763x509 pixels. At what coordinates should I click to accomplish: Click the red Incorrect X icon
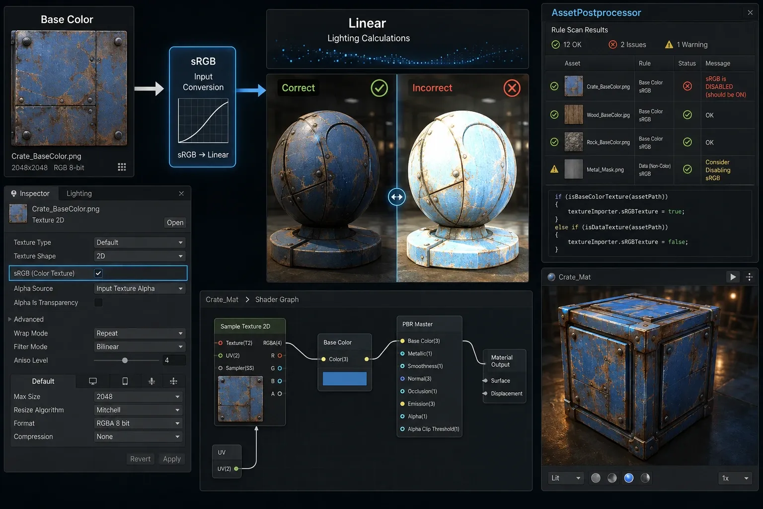pyautogui.click(x=512, y=88)
